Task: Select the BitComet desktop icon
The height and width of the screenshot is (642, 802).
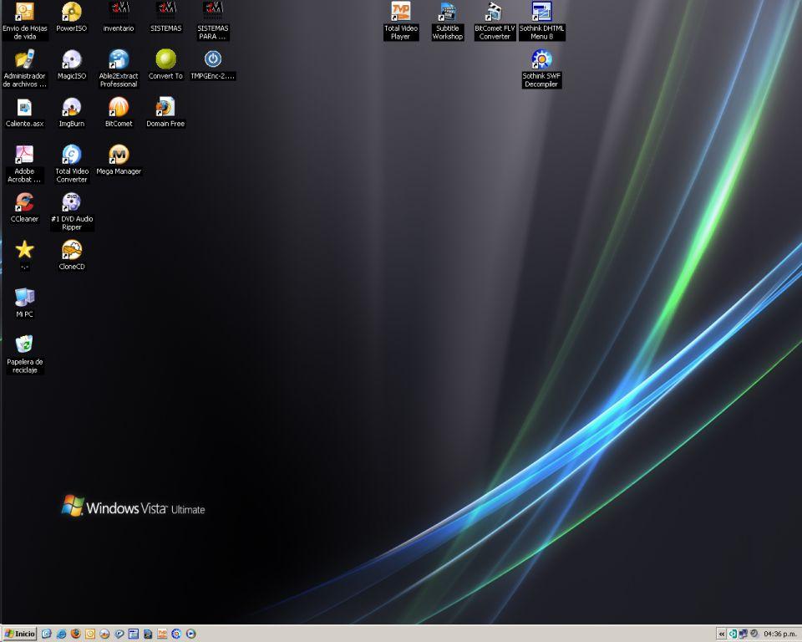Action: [x=119, y=108]
